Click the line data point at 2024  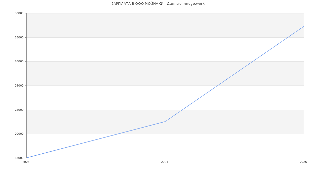165,122
